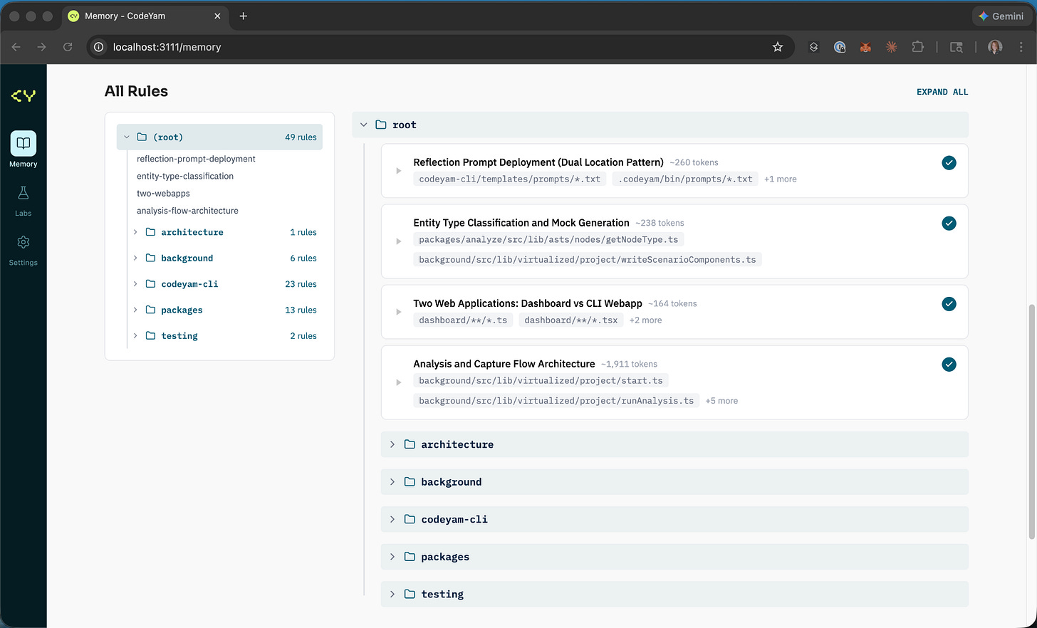Screen dimensions: 1037x628
Task: Close the Memory - CodeYam tab
Action: [217, 16]
